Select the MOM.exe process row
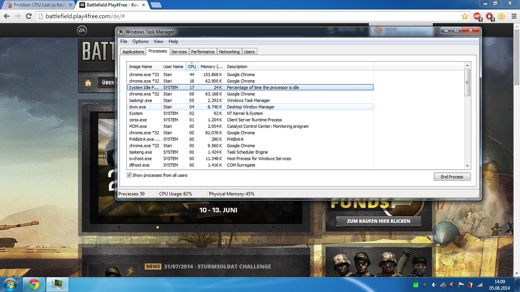This screenshot has height=292, width=520. coord(250,126)
